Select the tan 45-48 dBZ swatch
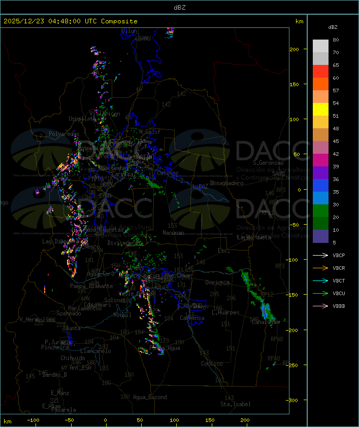 point(320,135)
